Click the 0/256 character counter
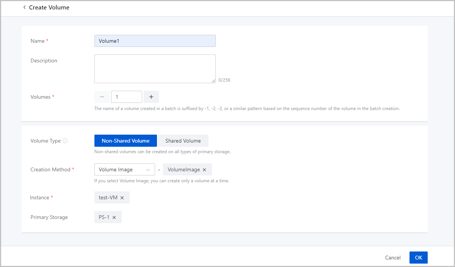This screenshot has width=455, height=267. click(x=224, y=80)
